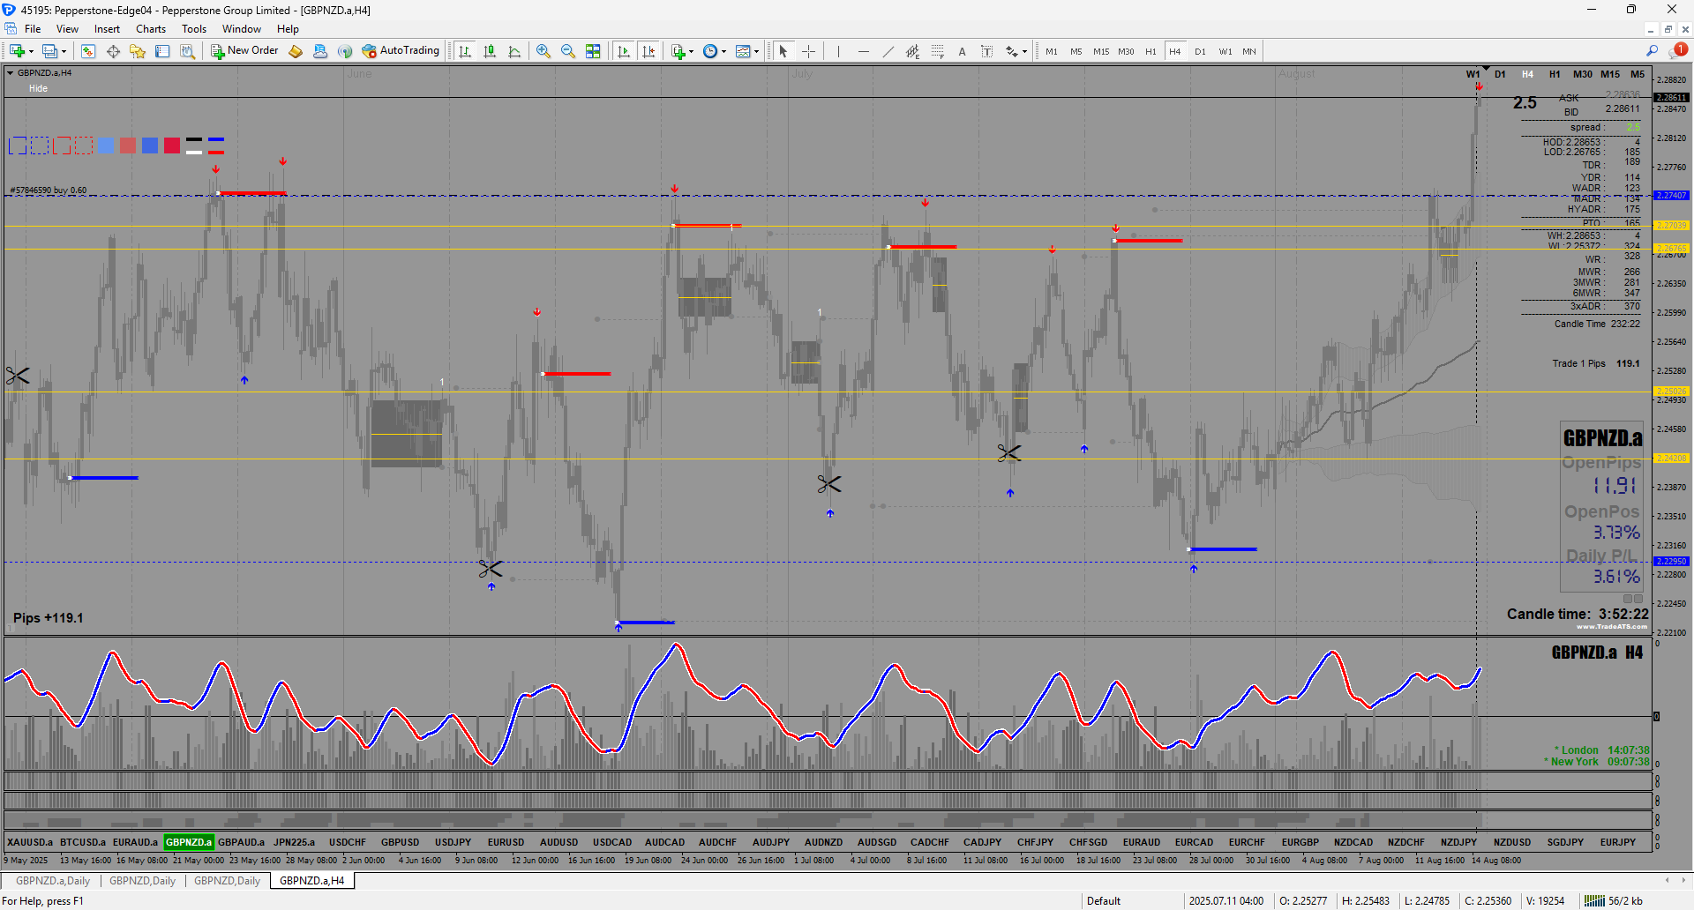The height and width of the screenshot is (910, 1694).
Task: Open the Profiles toolbar icon
Action: (x=50, y=51)
